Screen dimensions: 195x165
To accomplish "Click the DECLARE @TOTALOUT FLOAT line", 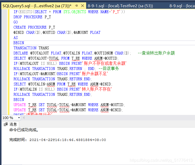I will (x=72, y=53).
